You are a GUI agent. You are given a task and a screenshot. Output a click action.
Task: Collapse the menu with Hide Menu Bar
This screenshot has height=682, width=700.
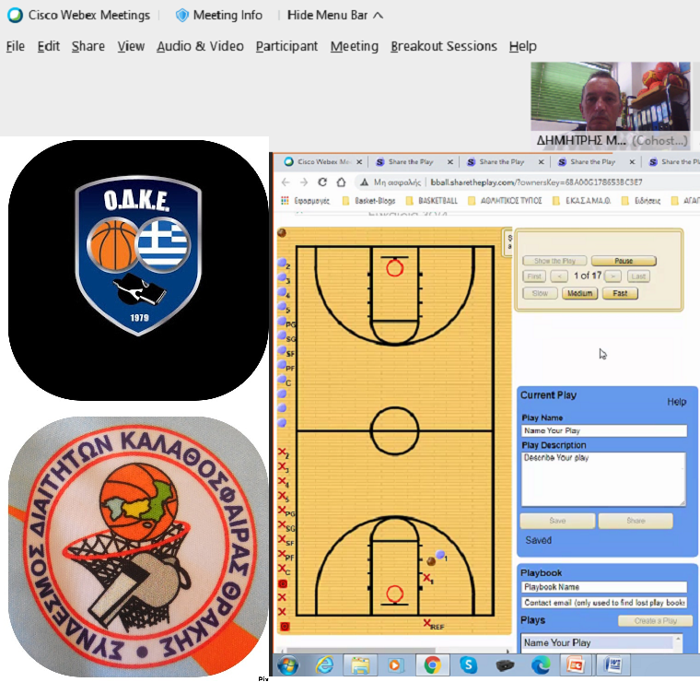coord(335,15)
